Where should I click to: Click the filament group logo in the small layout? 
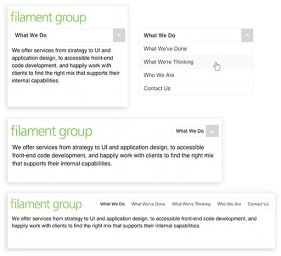(x=48, y=17)
